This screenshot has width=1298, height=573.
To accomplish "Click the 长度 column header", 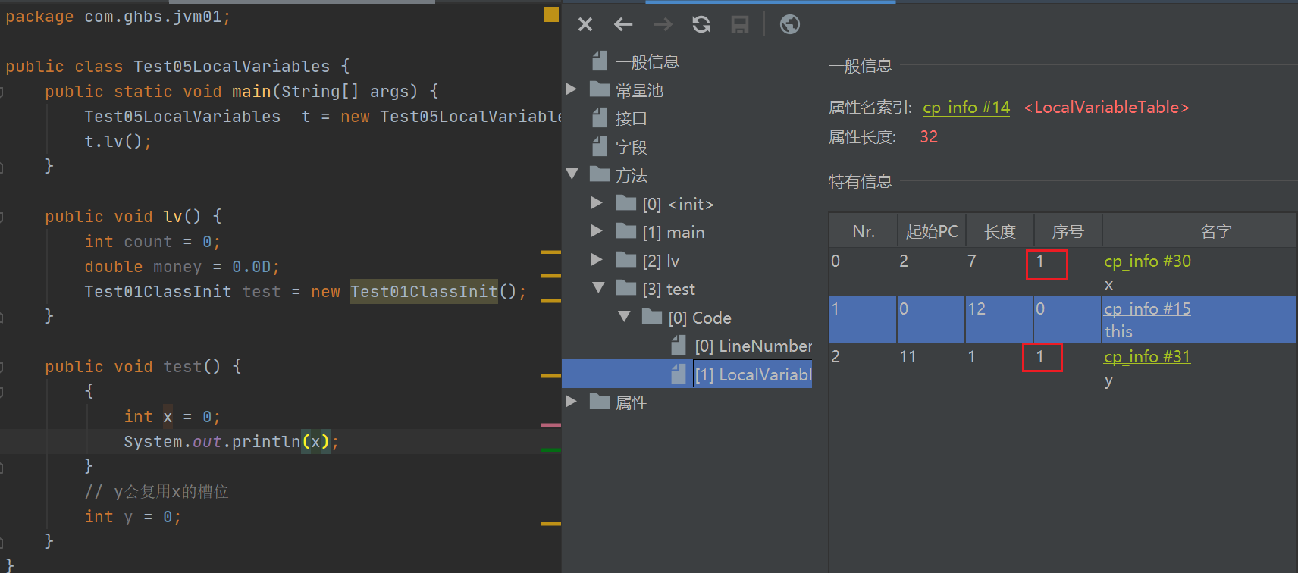I will pos(1000,231).
